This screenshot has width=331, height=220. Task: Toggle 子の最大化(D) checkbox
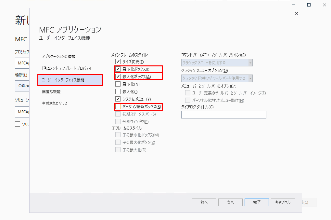(x=118, y=150)
